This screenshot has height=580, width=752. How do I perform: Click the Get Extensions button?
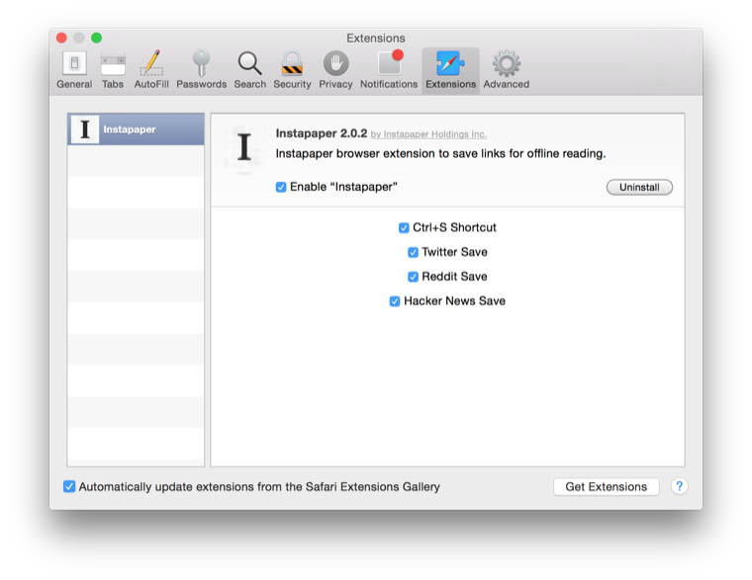click(x=607, y=486)
